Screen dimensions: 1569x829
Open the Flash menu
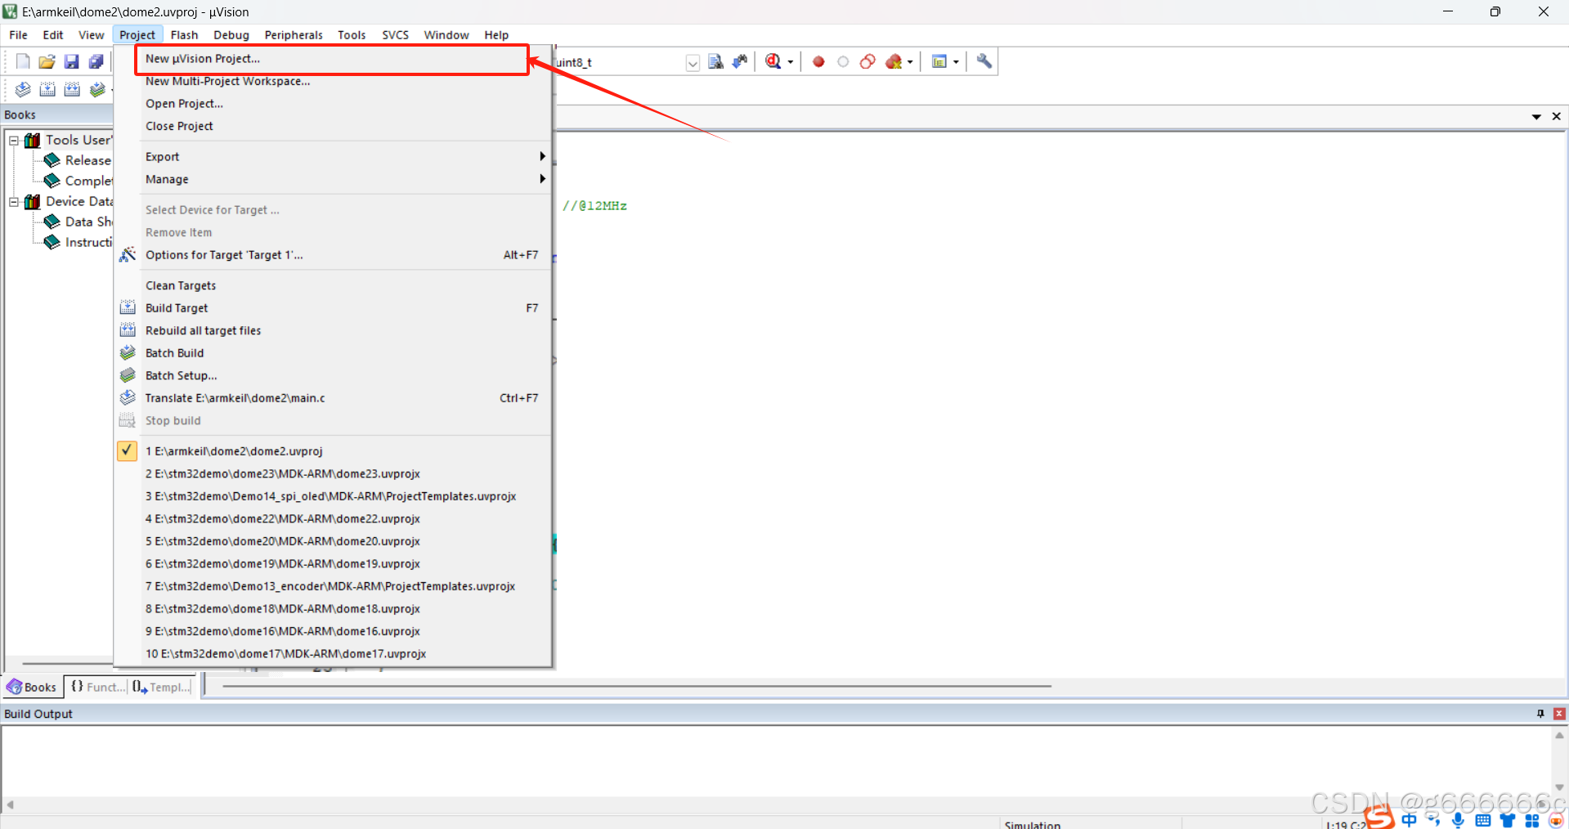pos(184,35)
